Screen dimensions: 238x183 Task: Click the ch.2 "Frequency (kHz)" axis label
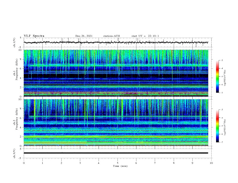[17, 119]
